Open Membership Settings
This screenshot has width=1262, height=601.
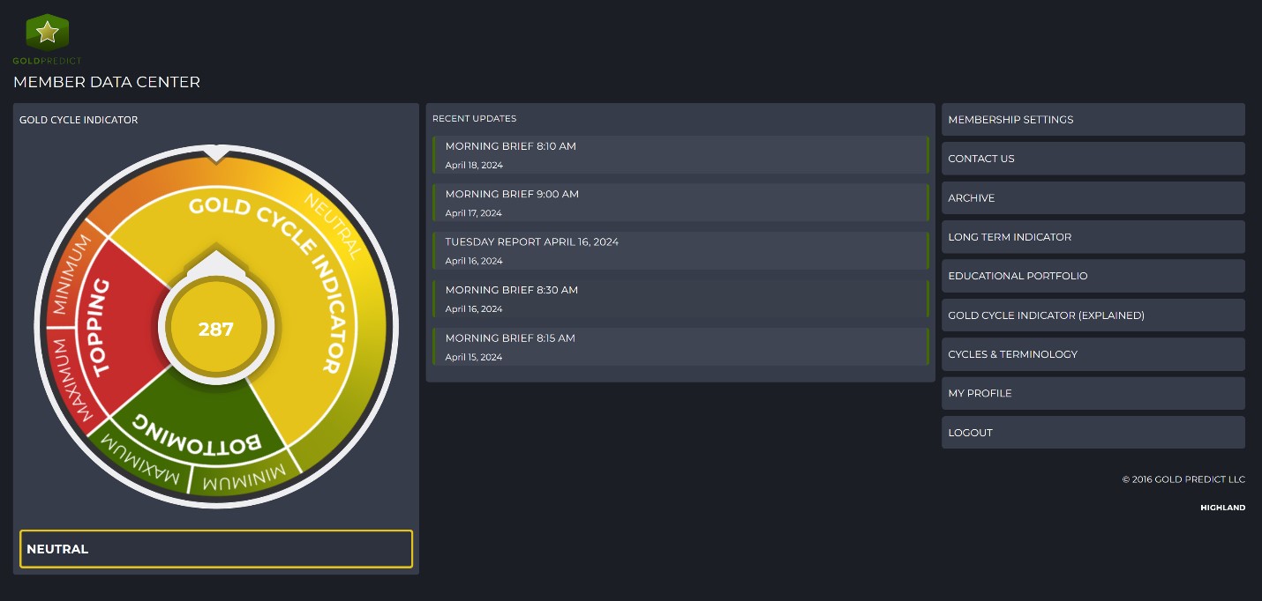1093,120
